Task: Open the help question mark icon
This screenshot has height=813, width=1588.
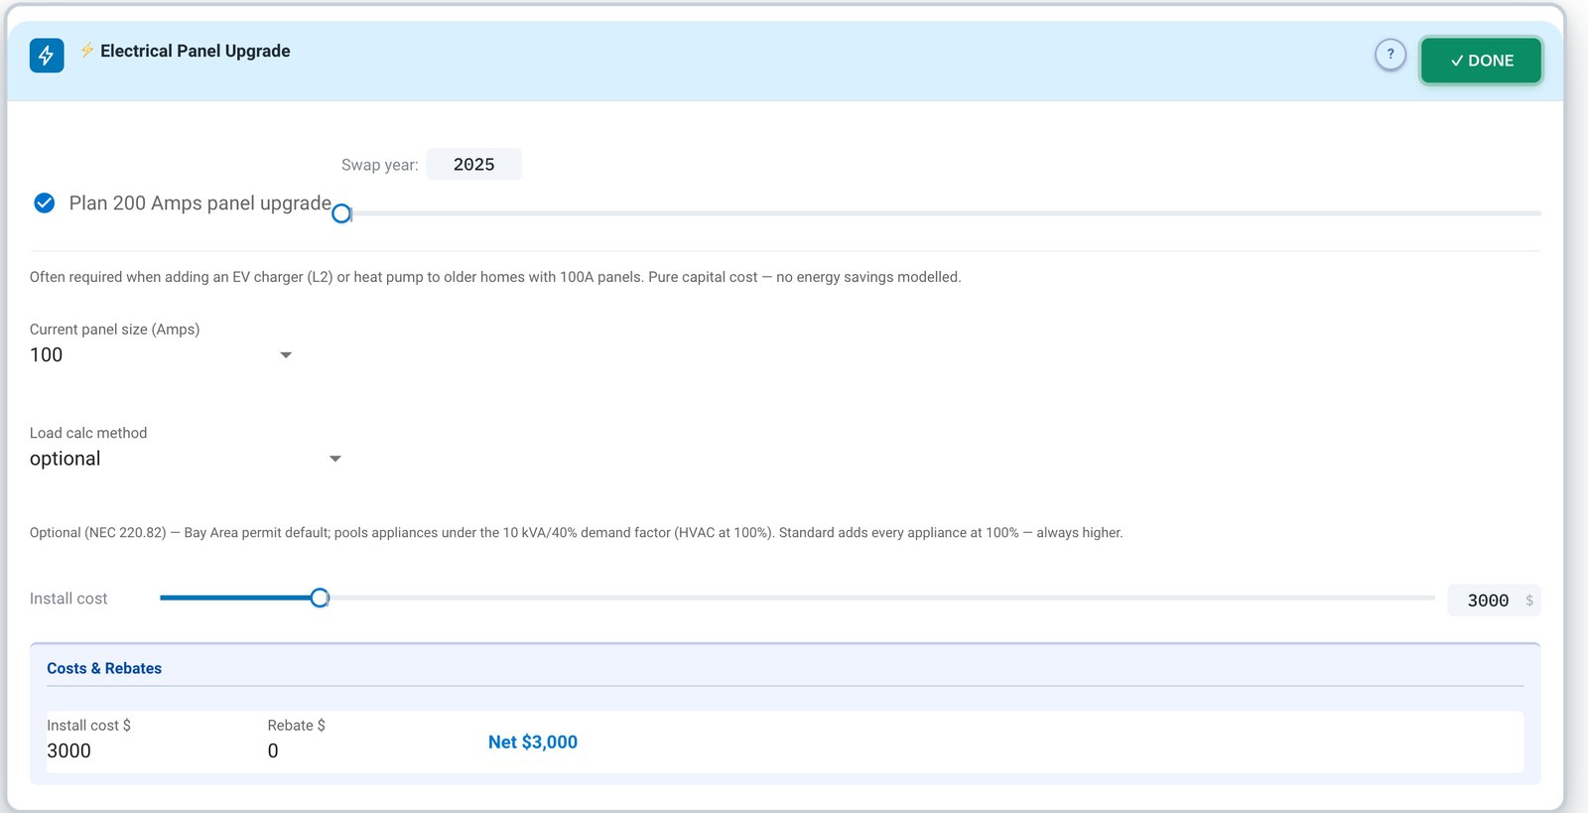Action: 1390,55
